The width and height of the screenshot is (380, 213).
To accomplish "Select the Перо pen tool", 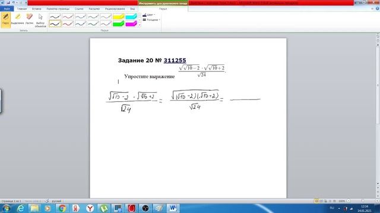I will (5, 20).
